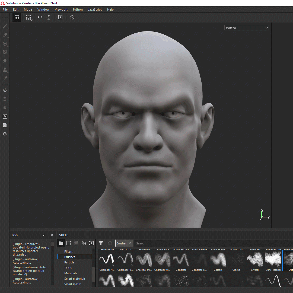
Task: Click the mirror painting toolbar icon
Action: click(x=40, y=17)
